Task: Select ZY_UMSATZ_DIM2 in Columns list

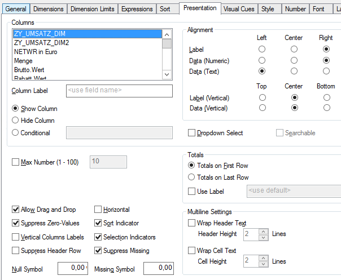Action: [x=38, y=42]
